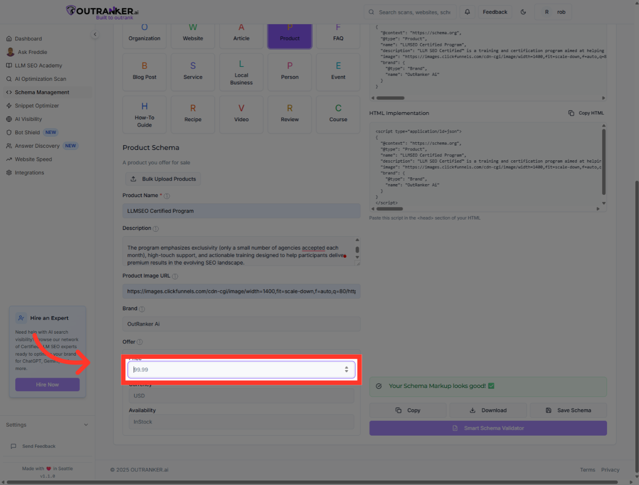Edit the Product Image URL field
639x485 pixels.
(241, 291)
